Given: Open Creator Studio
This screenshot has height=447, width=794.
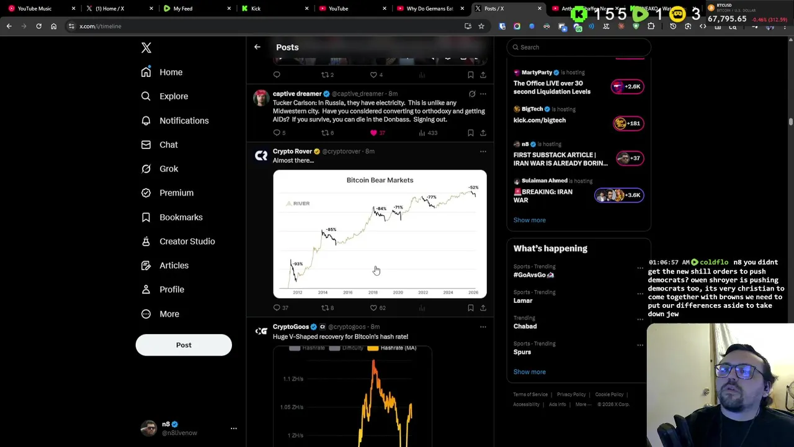Looking at the screenshot, I should pyautogui.click(x=178, y=241).
